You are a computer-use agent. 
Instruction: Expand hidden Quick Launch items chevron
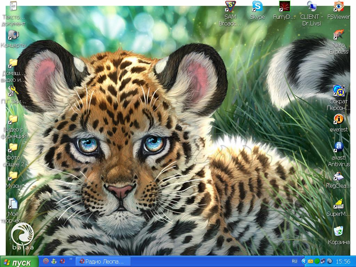[x=71, y=259]
